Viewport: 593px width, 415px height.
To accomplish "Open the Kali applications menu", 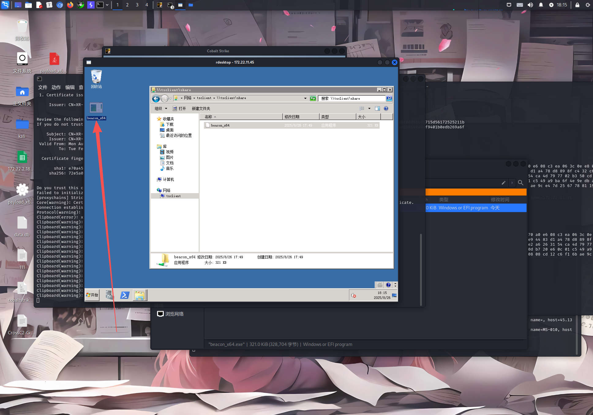I will point(5,5).
